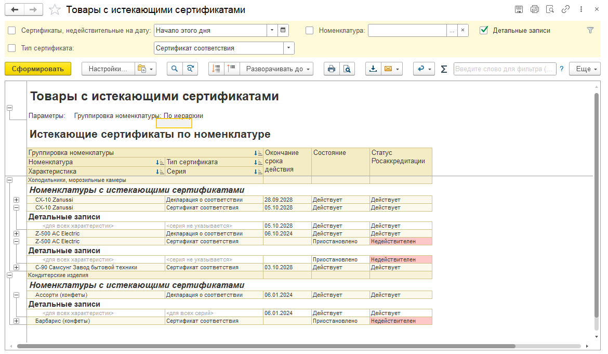Click the filter word search field

pyautogui.click(x=504, y=69)
